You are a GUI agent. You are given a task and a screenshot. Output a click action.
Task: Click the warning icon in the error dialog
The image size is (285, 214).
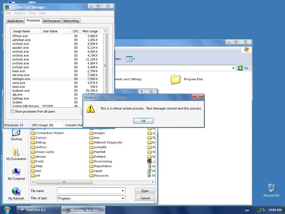coord(90,108)
